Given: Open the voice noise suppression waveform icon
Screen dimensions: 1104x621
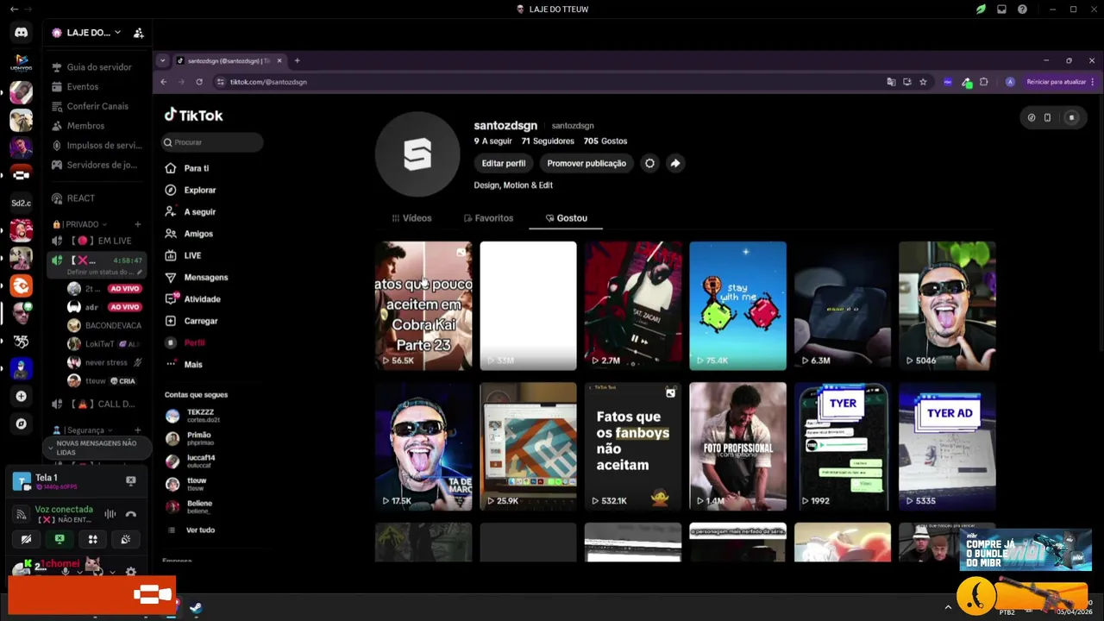Looking at the screenshot, I should click(110, 514).
